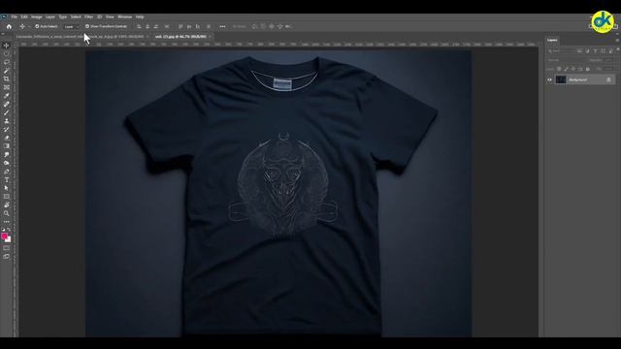Viewport: 621px width, 349px height.
Task: Toggle Lock position in Layers panel
Action: 573,69
